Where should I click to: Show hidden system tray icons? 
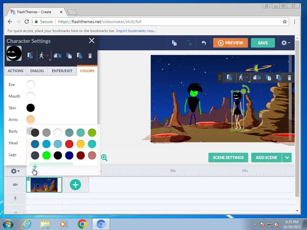click(255, 224)
